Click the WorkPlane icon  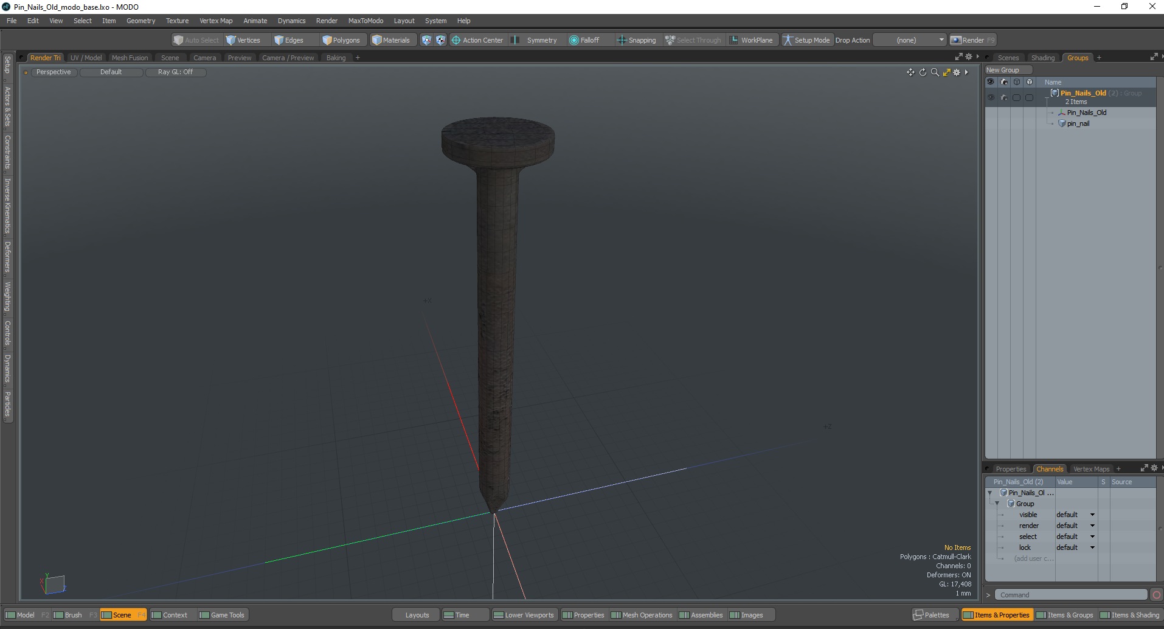click(x=734, y=40)
